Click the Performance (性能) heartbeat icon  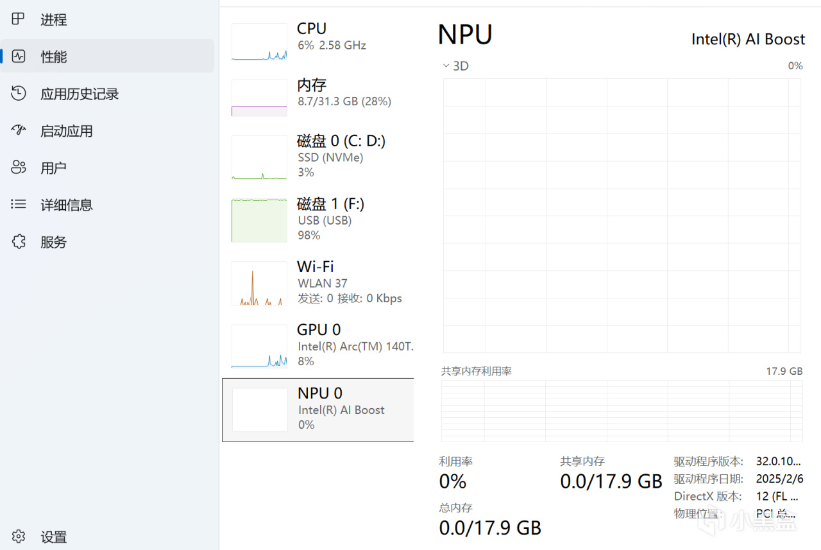19,56
